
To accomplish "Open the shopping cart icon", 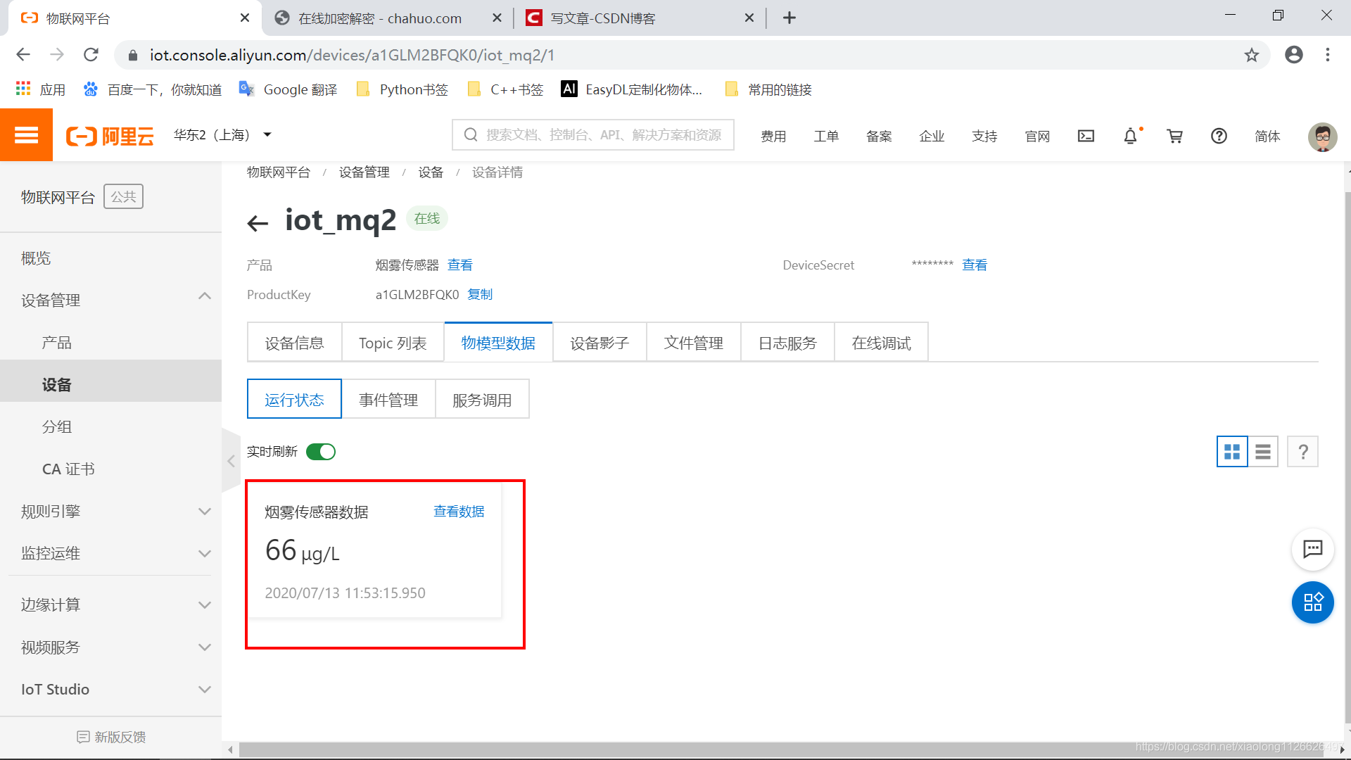I will click(1174, 136).
